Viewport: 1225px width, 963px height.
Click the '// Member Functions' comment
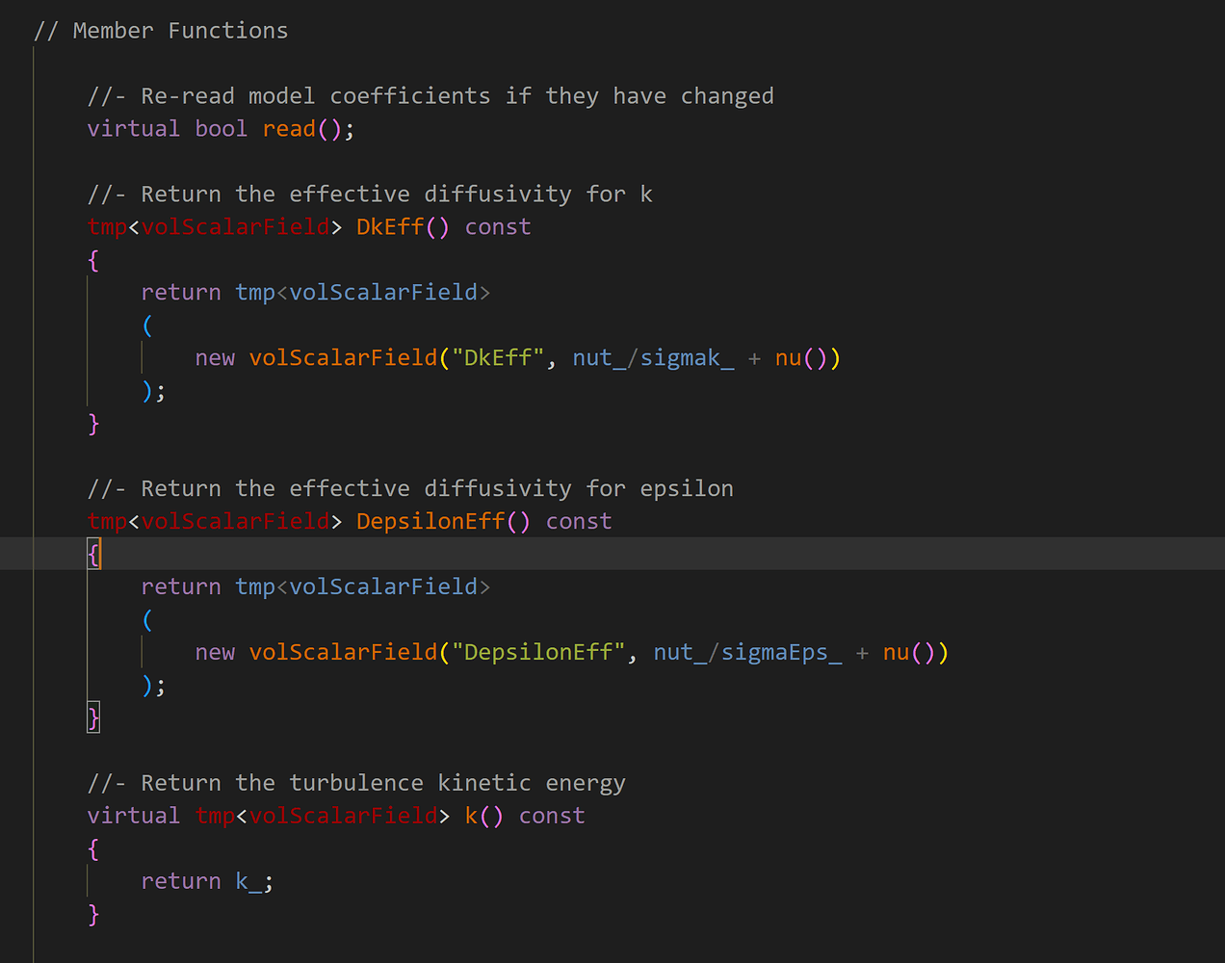pyautogui.click(x=161, y=31)
